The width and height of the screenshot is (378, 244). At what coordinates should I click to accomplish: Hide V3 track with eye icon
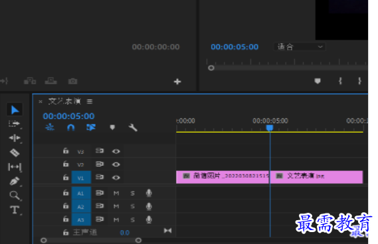116,151
